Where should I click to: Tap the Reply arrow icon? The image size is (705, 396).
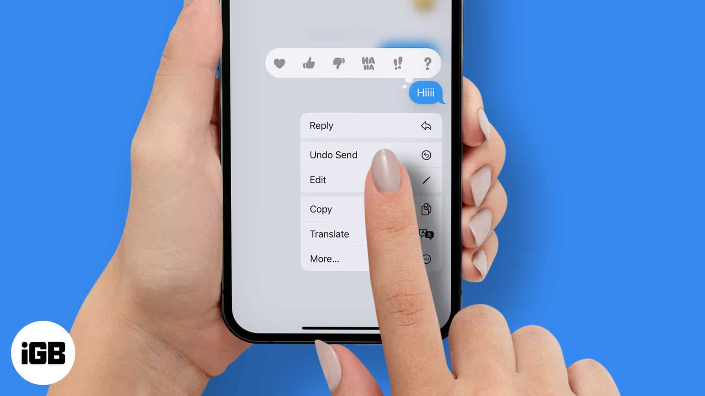tap(426, 125)
